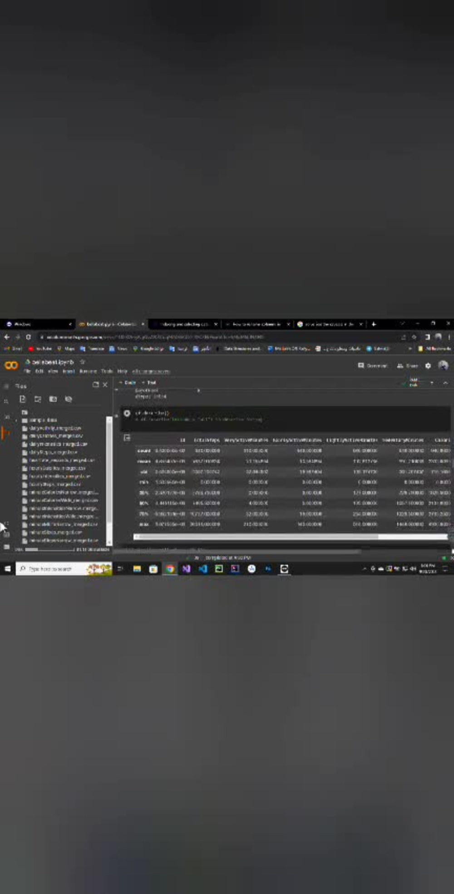
Task: Click the Colab logo icon
Action: [x=11, y=365]
